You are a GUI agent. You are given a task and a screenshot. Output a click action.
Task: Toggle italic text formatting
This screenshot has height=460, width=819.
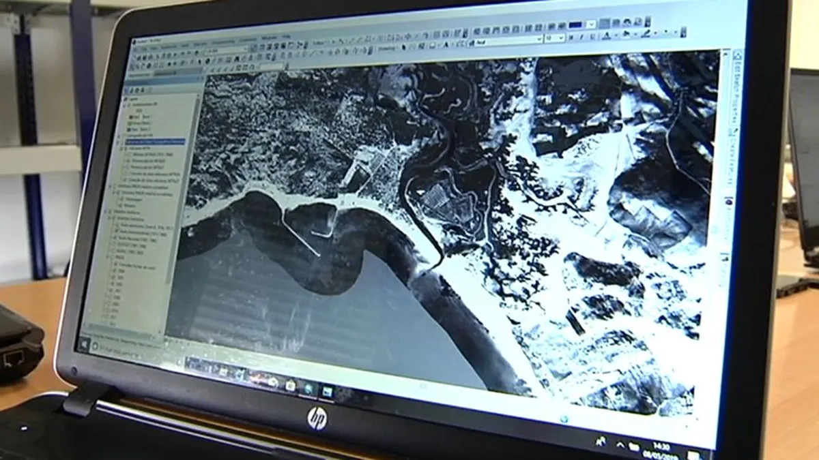[x=581, y=37]
